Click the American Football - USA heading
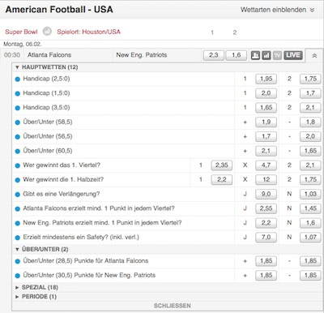324x313 pixels. coord(59,10)
